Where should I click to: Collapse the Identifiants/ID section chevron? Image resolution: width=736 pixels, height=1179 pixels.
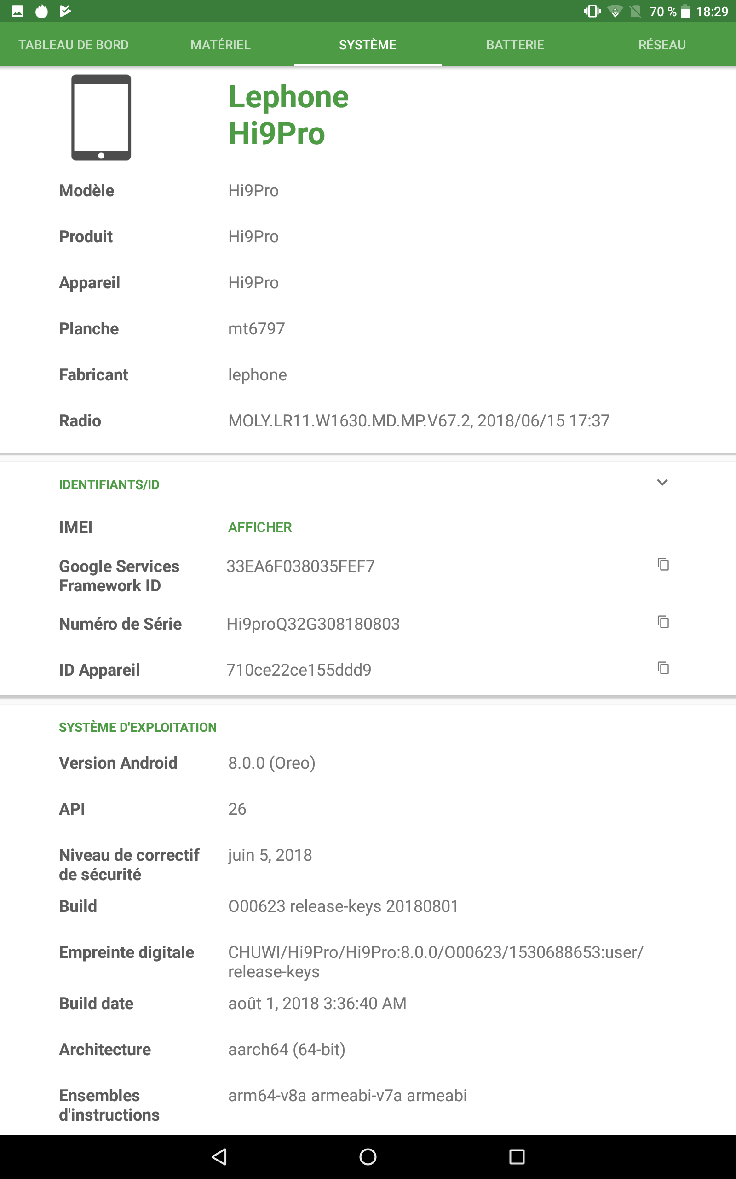pyautogui.click(x=662, y=482)
